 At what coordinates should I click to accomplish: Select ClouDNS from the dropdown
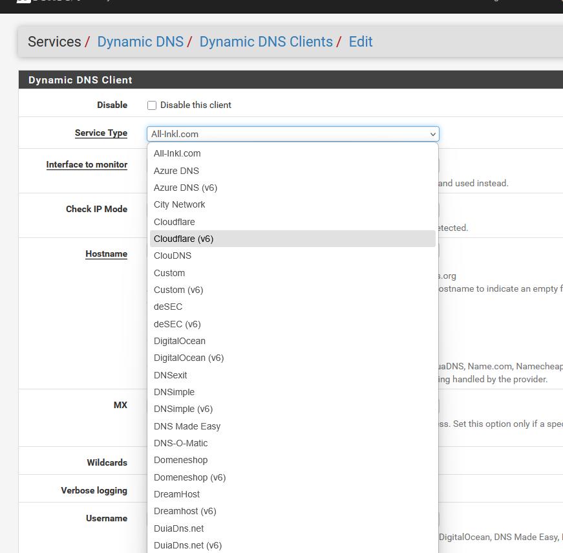click(x=173, y=255)
